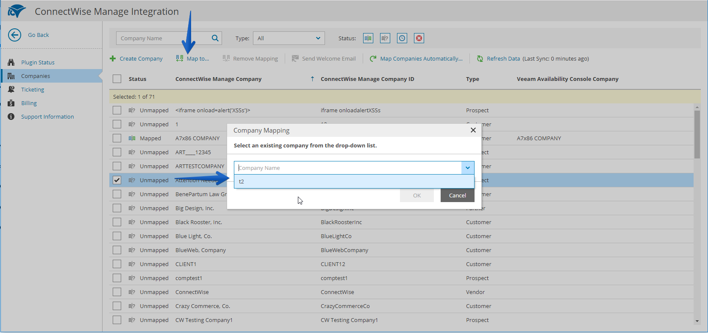Screen dimensions: 708x333
Task: Filter by pending clock status icon
Action: [x=402, y=38]
